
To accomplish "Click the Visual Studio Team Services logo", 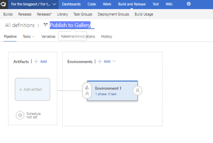I will pyautogui.click(x=4, y=4).
